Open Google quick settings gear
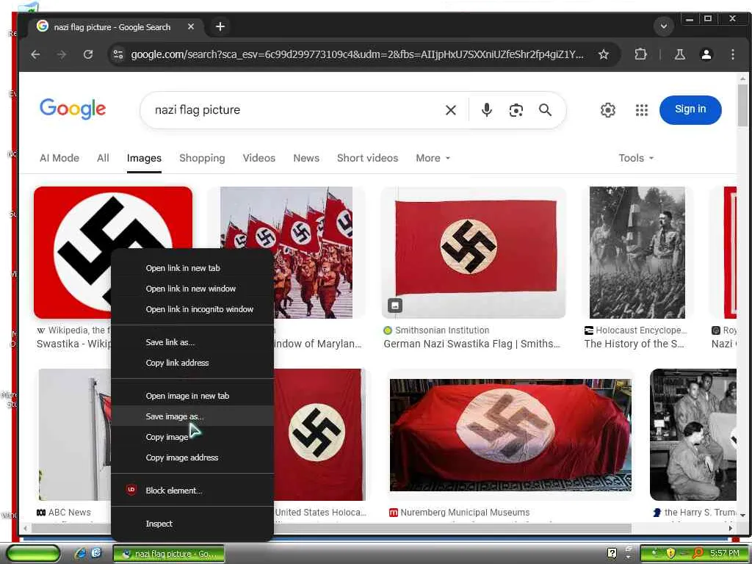Image resolution: width=752 pixels, height=564 pixels. point(607,110)
